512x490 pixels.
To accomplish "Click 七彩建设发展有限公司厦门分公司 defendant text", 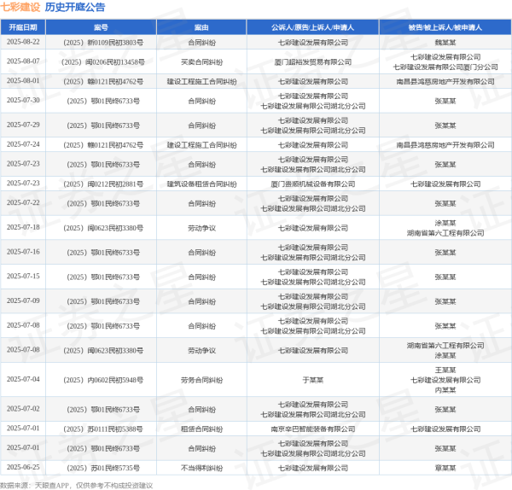I will coord(445,67).
